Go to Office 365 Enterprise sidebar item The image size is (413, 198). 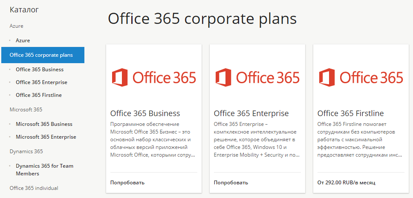coord(41,82)
